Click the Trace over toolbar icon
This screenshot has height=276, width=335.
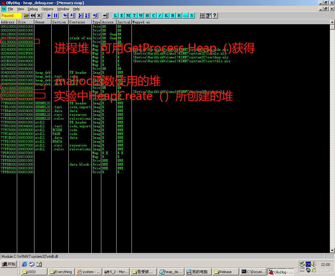(87, 16)
